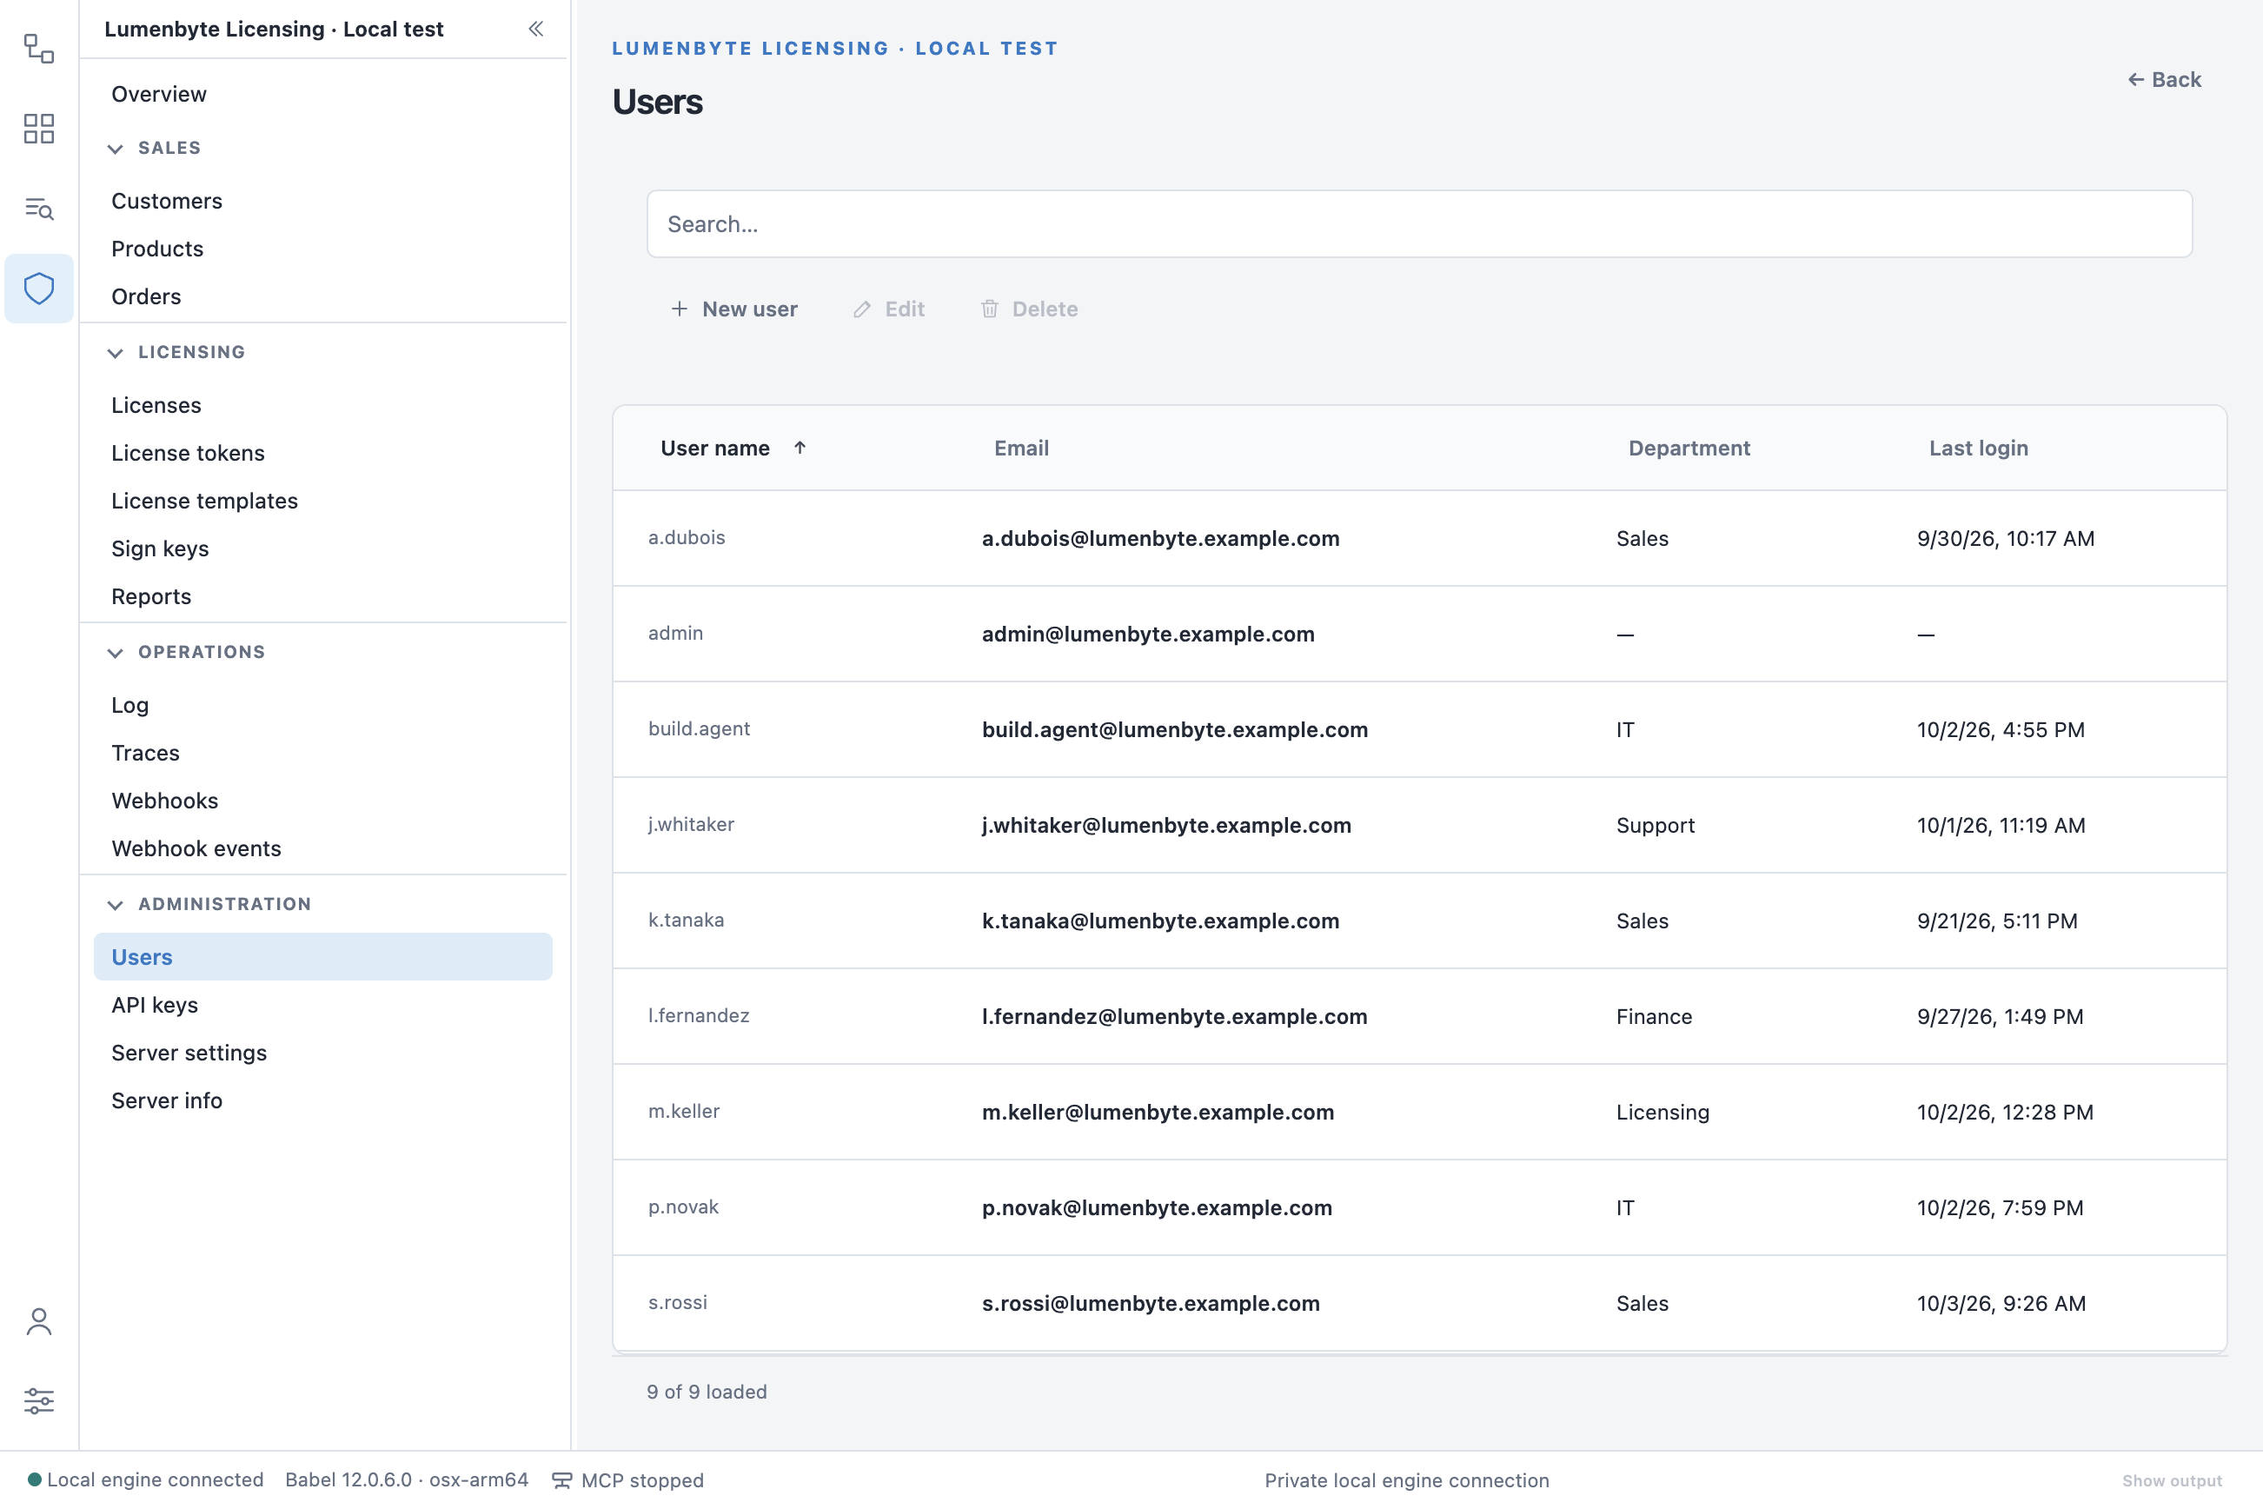
Task: Sort by User name column header text
Action: [x=715, y=448]
